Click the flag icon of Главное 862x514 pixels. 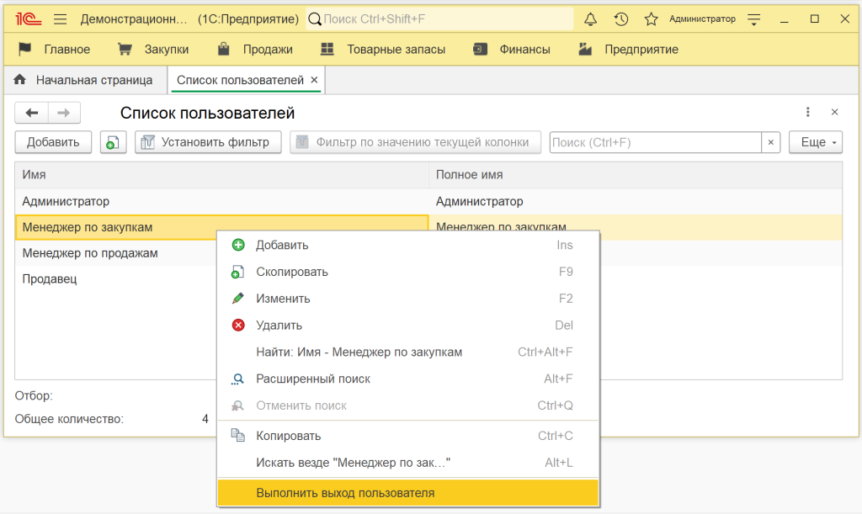tap(24, 49)
